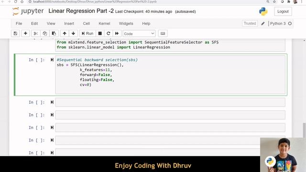Screen dimensions: 306x172
Task: Bookmark page with the star icon
Action: point(274,1)
